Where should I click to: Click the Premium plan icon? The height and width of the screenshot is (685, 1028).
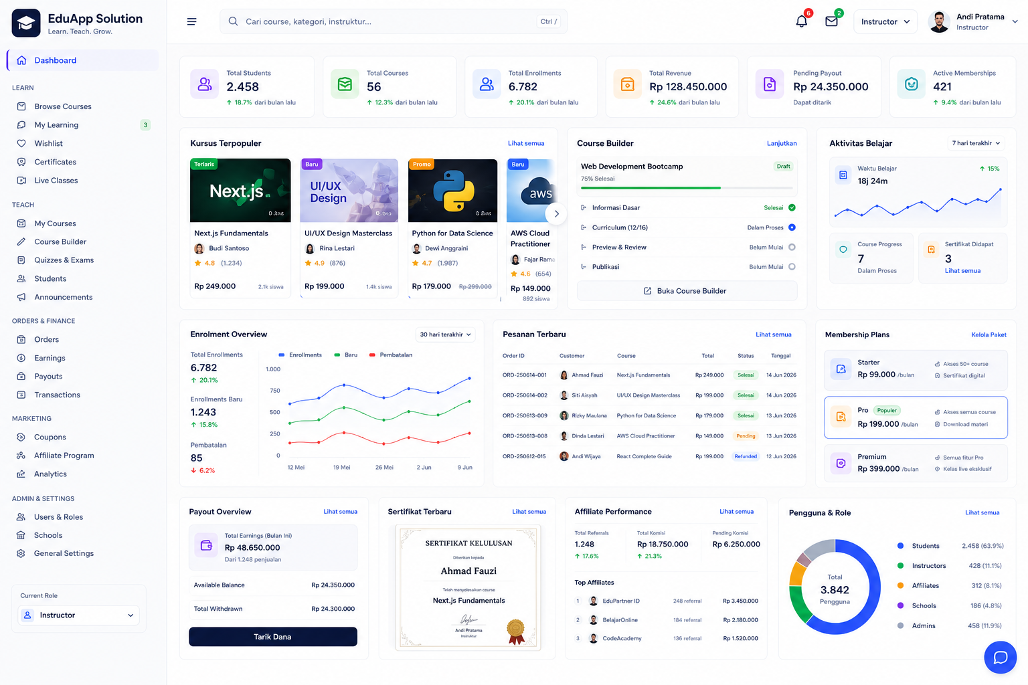point(841,463)
